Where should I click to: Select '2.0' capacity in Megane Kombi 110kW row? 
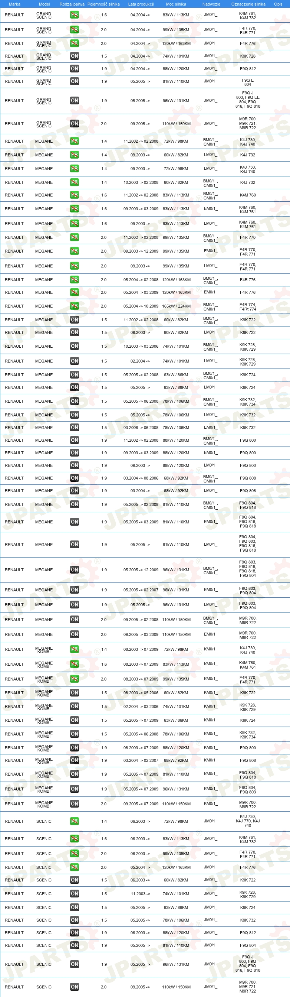pyautogui.click(x=103, y=804)
